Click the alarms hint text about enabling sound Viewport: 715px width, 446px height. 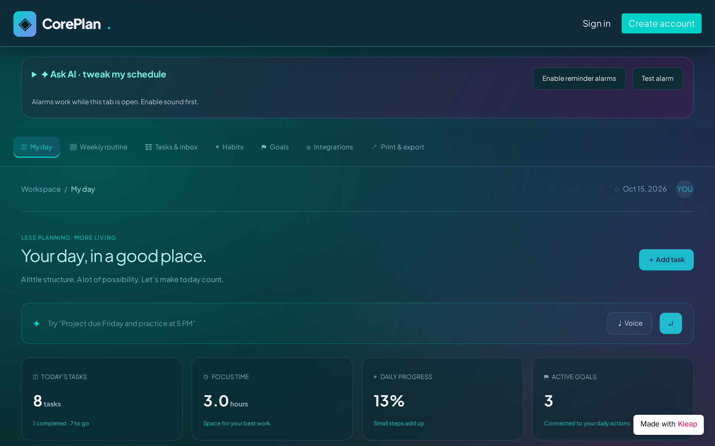point(115,102)
